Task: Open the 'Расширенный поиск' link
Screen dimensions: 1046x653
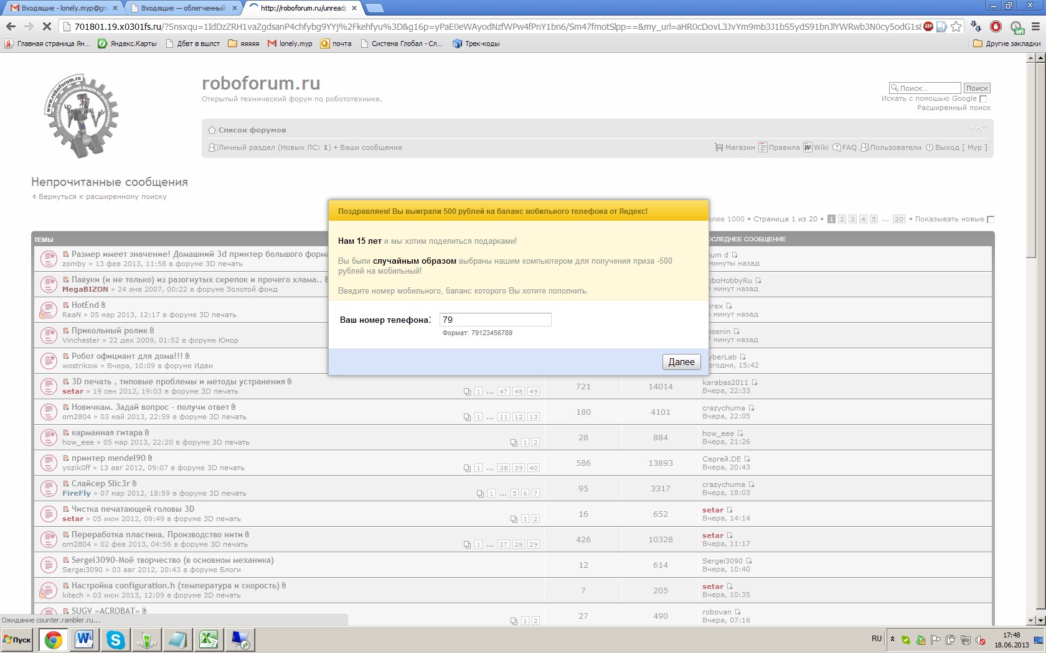Action: [x=953, y=108]
